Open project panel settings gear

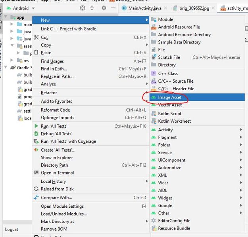(x=104, y=8)
